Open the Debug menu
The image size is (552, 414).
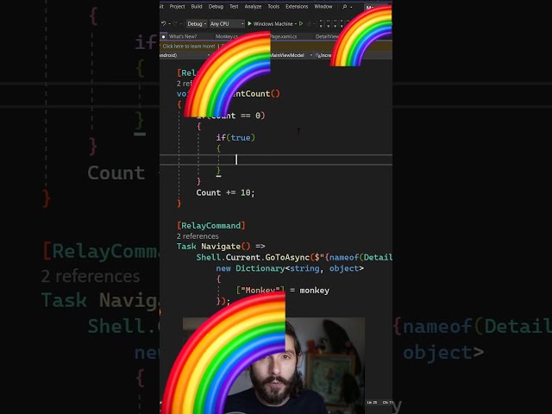[216, 7]
